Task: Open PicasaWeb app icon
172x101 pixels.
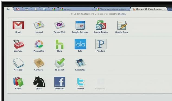Action: [39, 44]
